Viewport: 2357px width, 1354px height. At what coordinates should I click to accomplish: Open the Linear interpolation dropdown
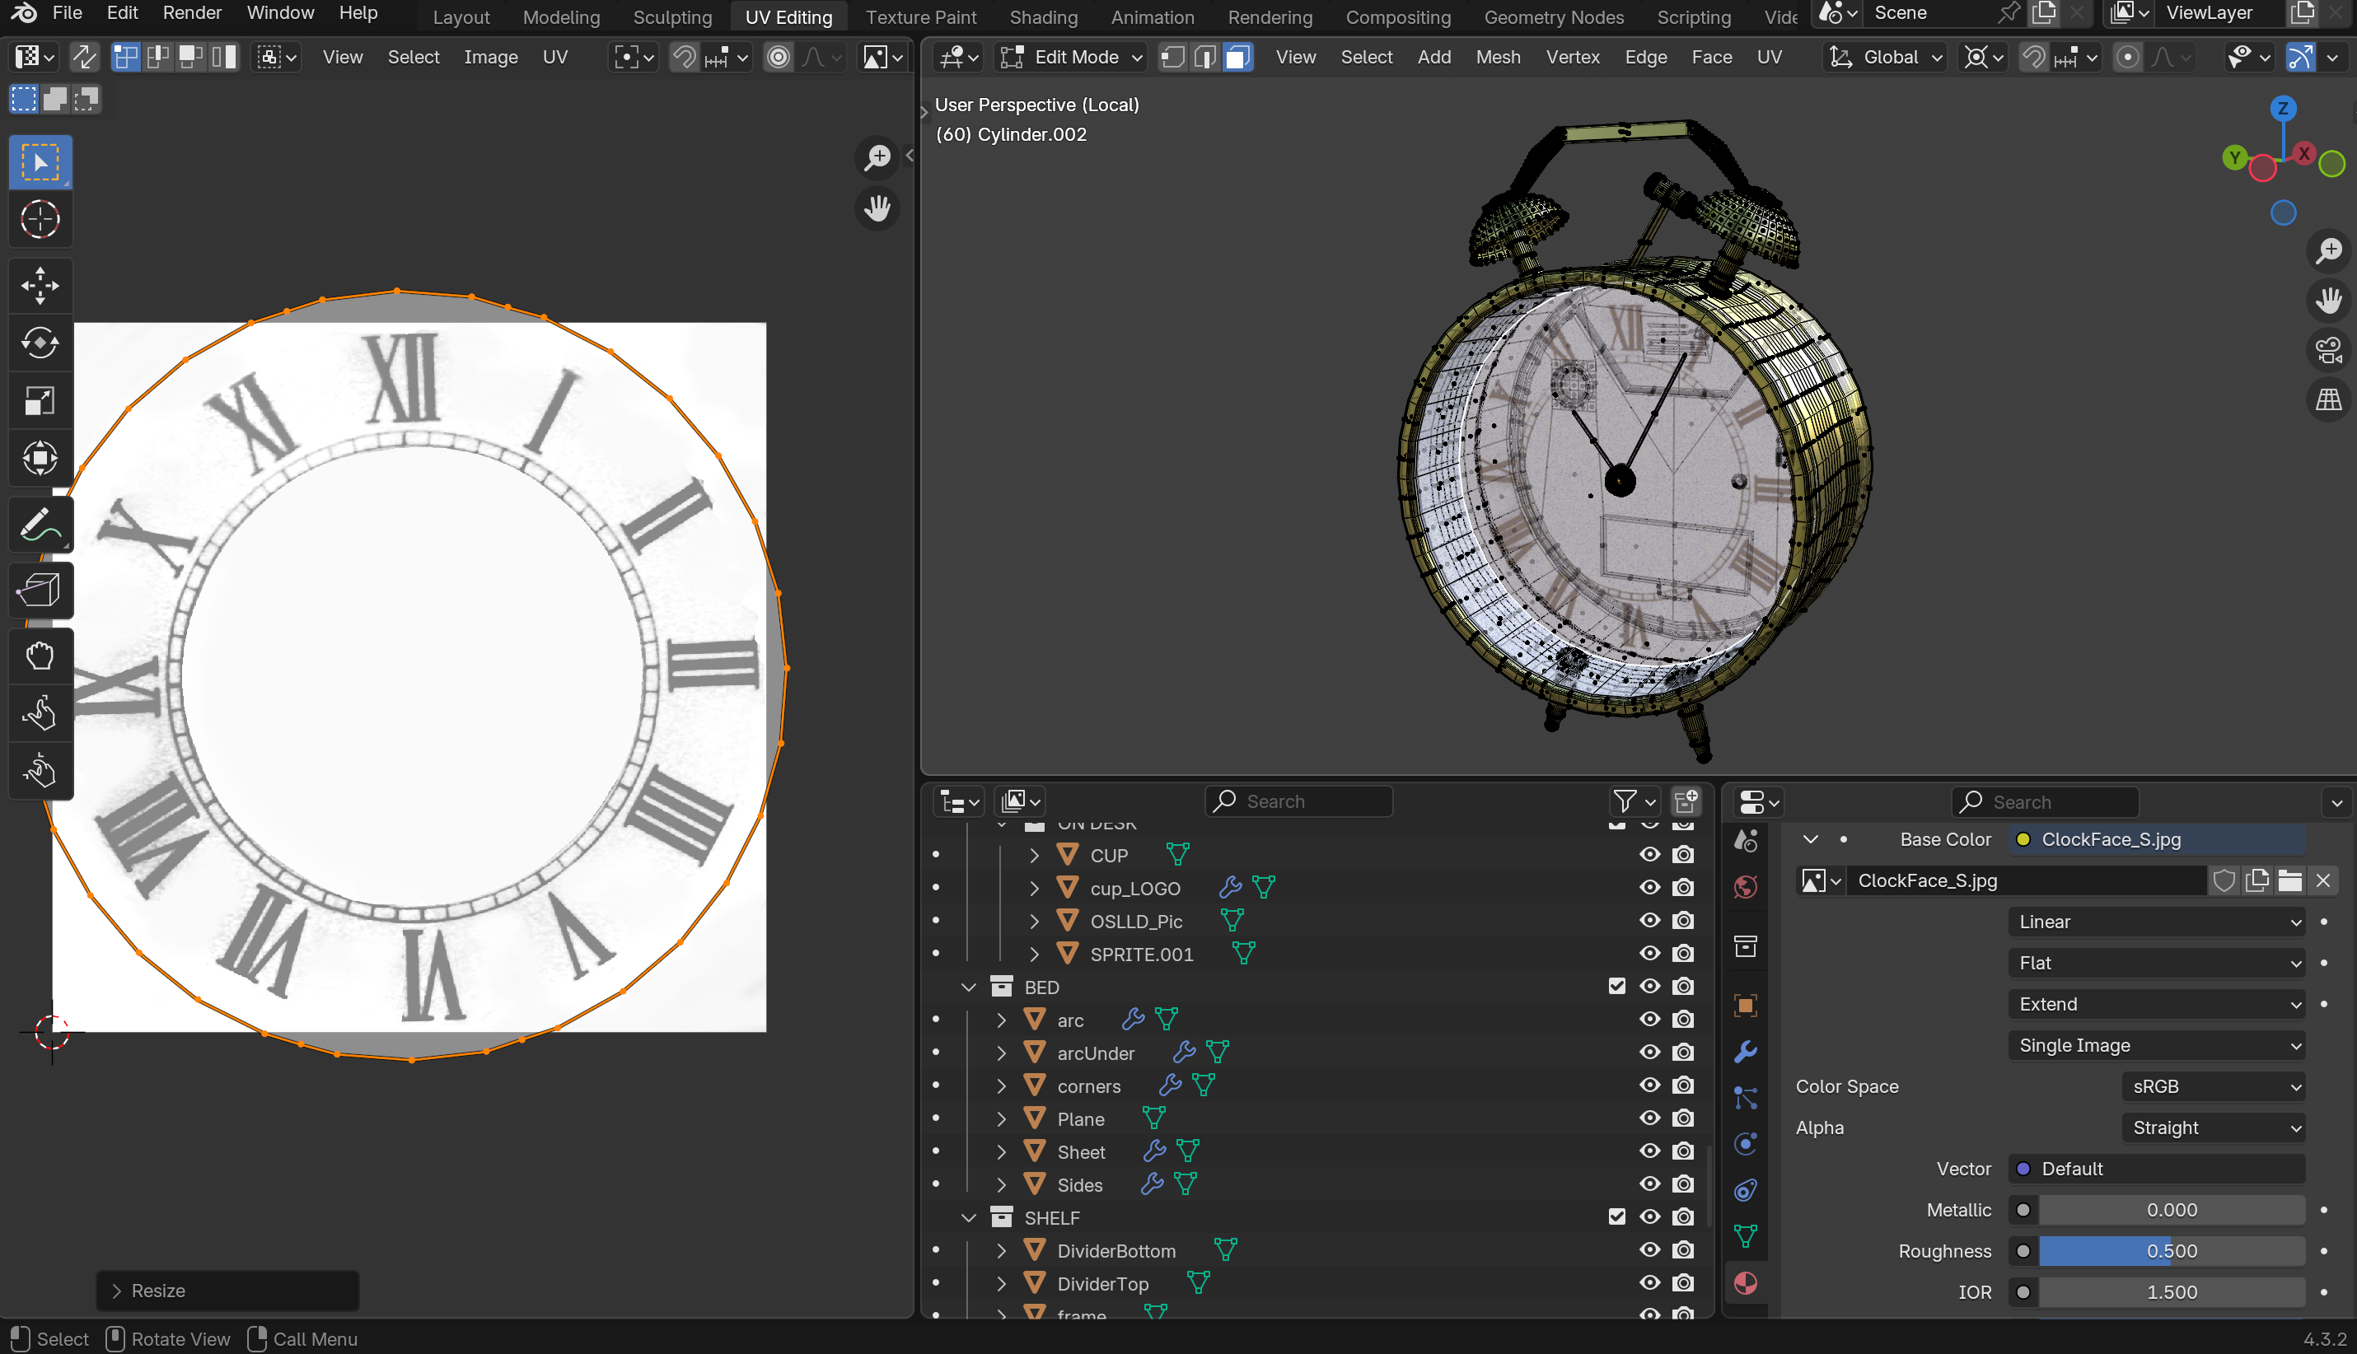2157,922
